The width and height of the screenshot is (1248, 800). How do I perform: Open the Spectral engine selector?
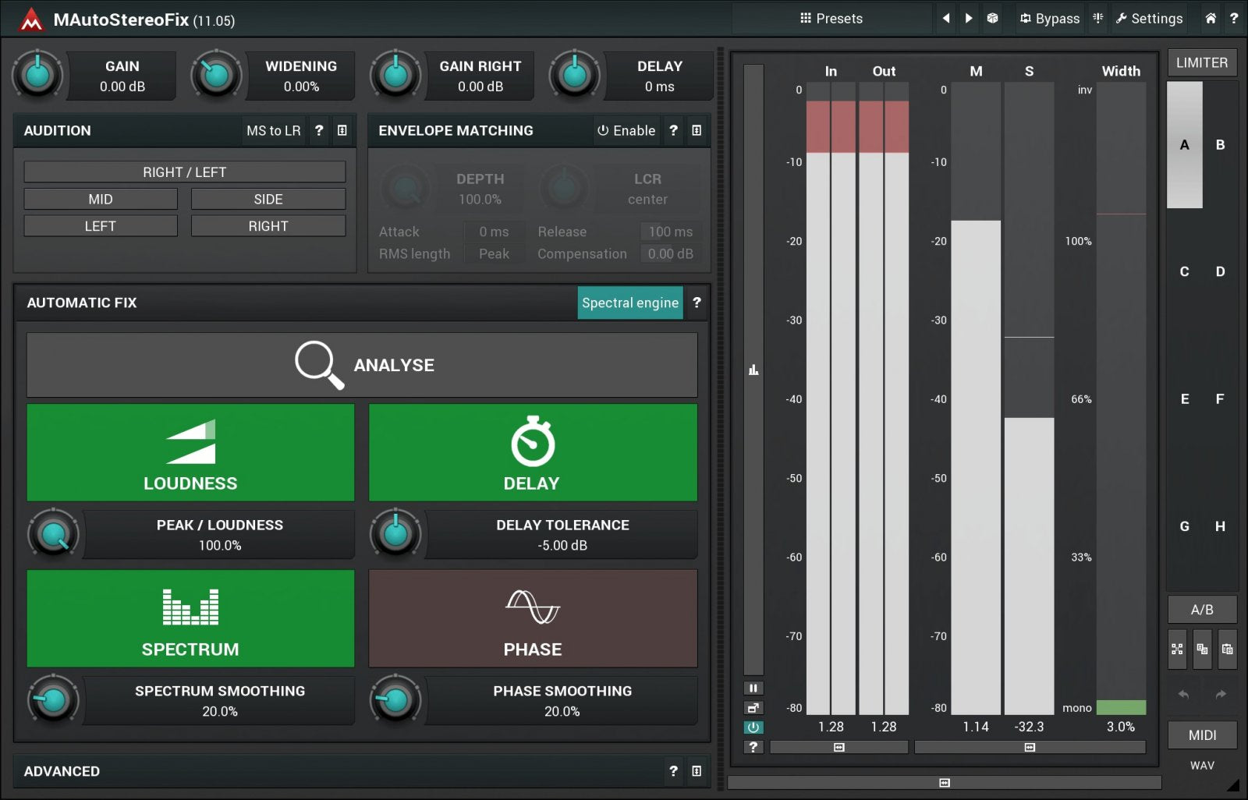[x=629, y=303]
